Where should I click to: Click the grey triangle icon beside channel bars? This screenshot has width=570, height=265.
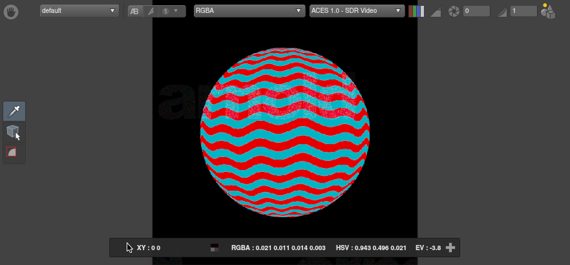436,12
